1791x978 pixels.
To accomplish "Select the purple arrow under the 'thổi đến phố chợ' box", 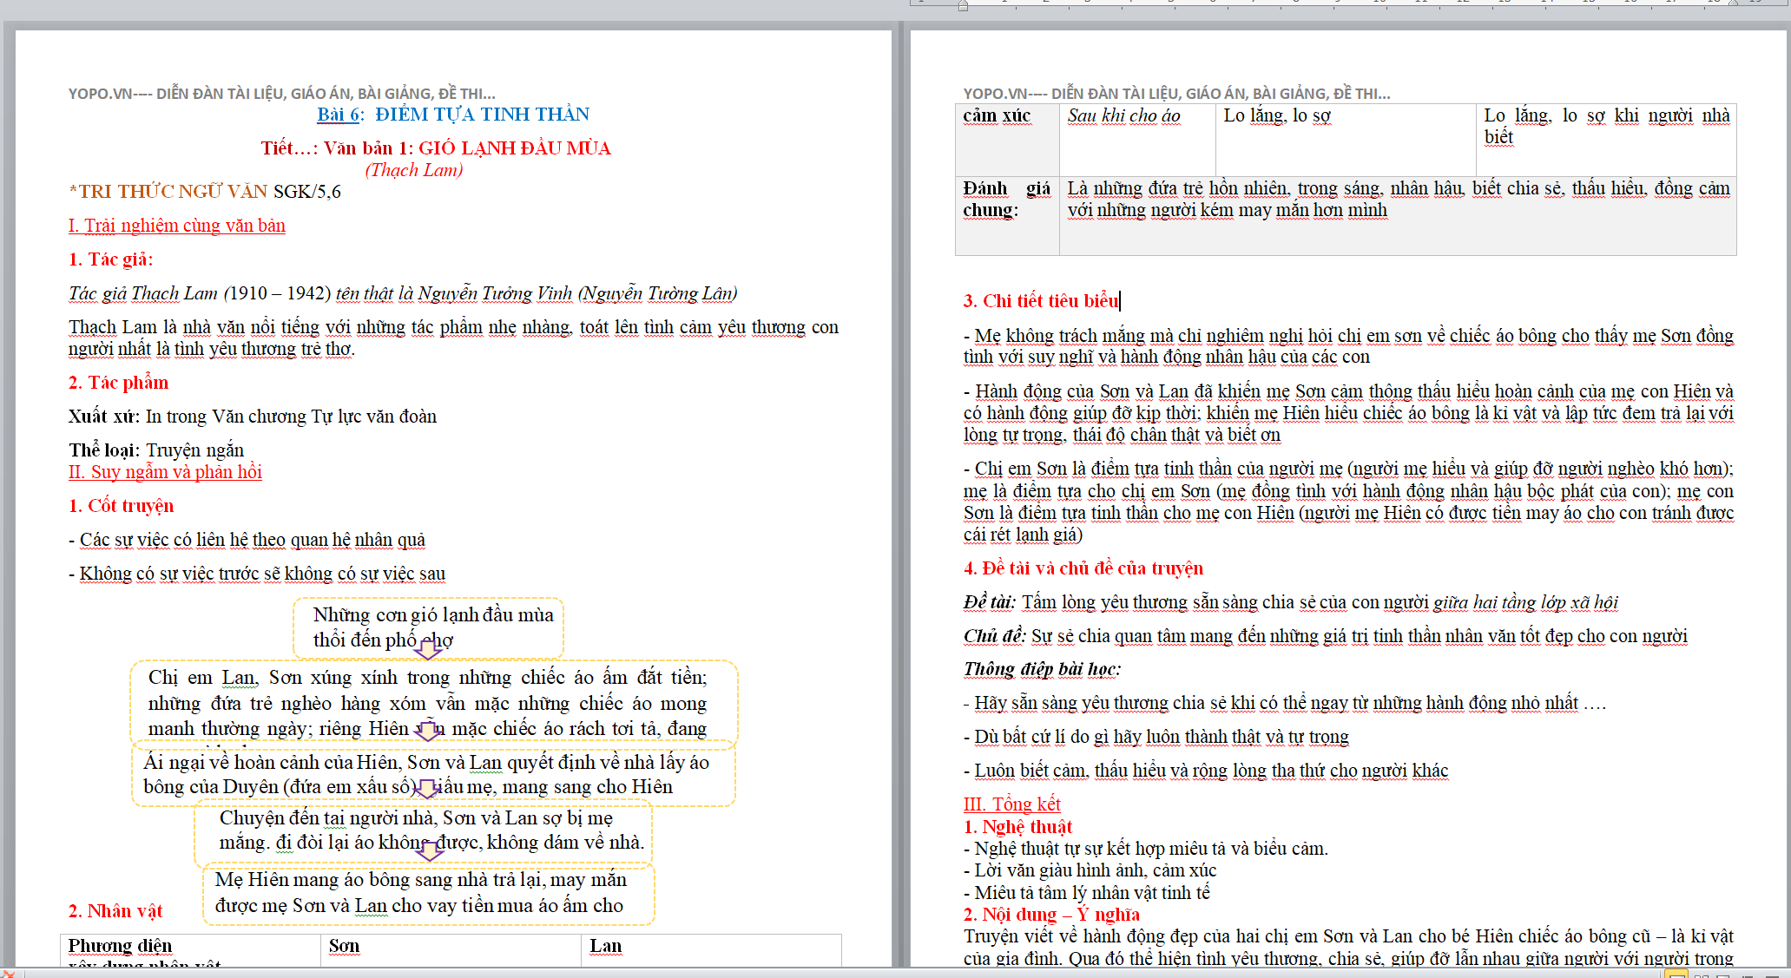I will click(428, 648).
